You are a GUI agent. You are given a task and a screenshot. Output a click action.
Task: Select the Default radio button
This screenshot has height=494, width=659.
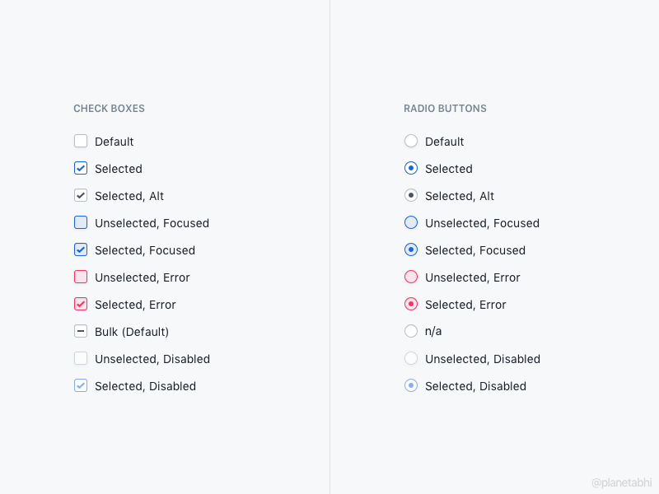tap(411, 141)
